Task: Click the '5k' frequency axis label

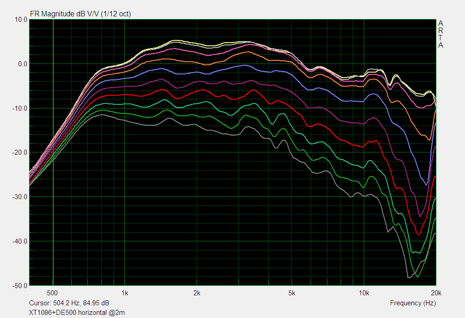Action: click(x=292, y=293)
